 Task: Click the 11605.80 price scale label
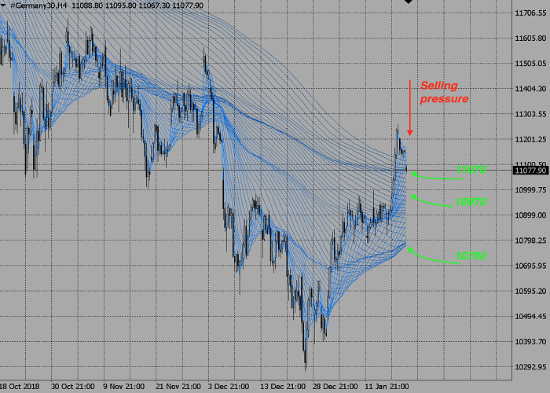[x=530, y=39]
